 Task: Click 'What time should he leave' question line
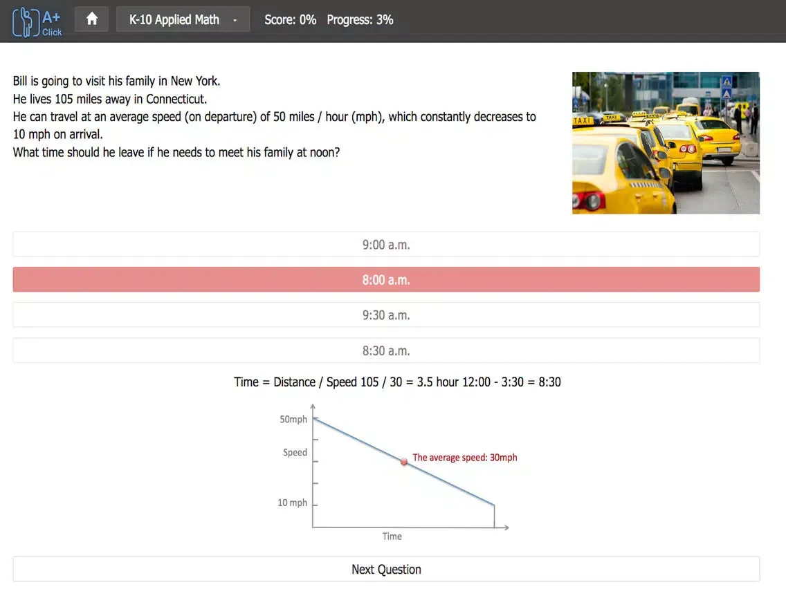pos(176,152)
